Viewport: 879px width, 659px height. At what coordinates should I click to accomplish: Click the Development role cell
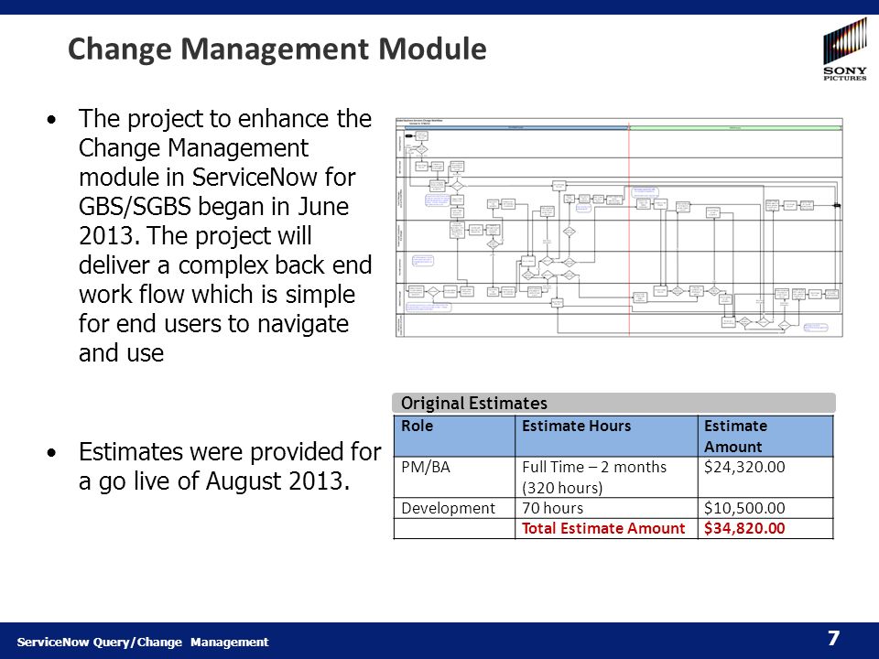tap(454, 508)
